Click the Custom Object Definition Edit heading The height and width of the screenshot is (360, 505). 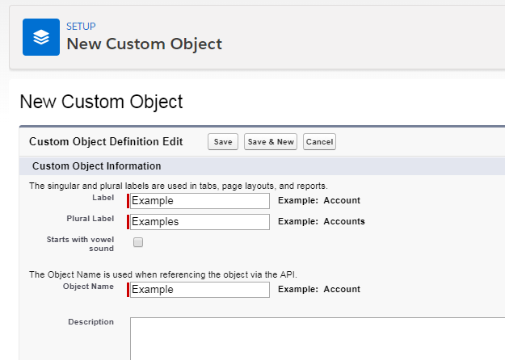click(x=106, y=141)
